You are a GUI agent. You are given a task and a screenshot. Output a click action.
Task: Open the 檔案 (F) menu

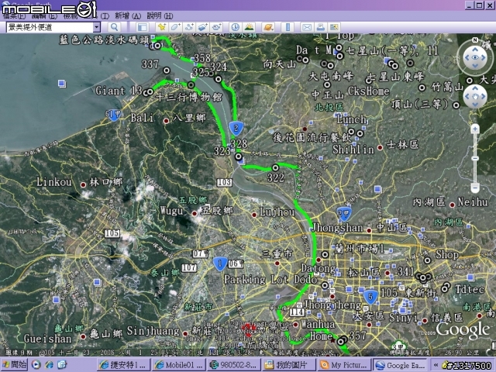14,15
